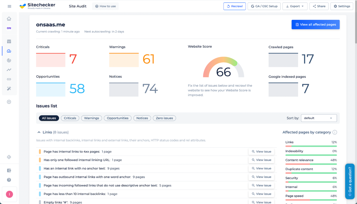Image resolution: width=357 pixels, height=204 pixels.
Task: Open View all affected pages
Action: click(x=315, y=24)
